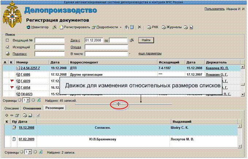The width and height of the screenshot is (248, 159).
Task: Click the chart report icon in toolbar
Action: point(191,27)
